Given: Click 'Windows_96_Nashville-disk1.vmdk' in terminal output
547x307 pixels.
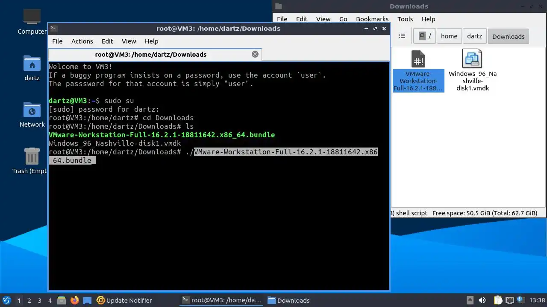Looking at the screenshot, I should pyautogui.click(x=115, y=143).
